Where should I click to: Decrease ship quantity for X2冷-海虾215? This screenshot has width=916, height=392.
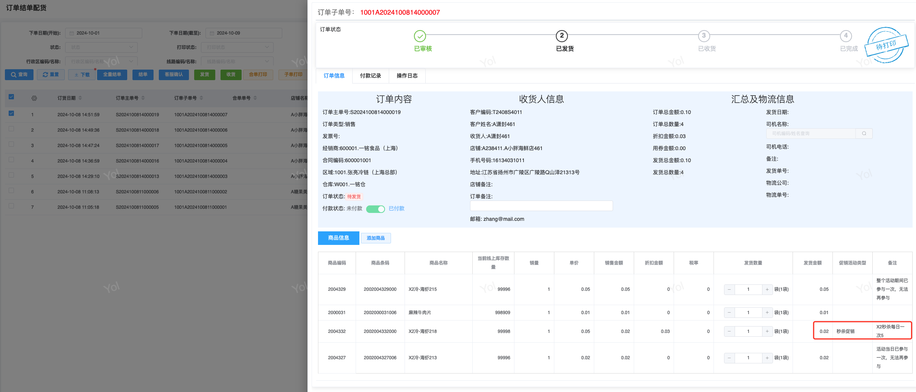click(x=729, y=289)
